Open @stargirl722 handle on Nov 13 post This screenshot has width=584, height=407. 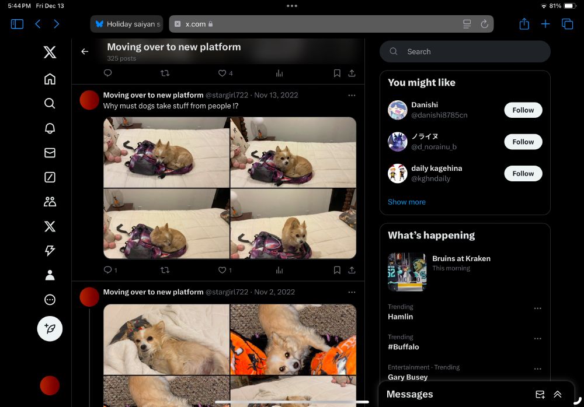point(227,95)
